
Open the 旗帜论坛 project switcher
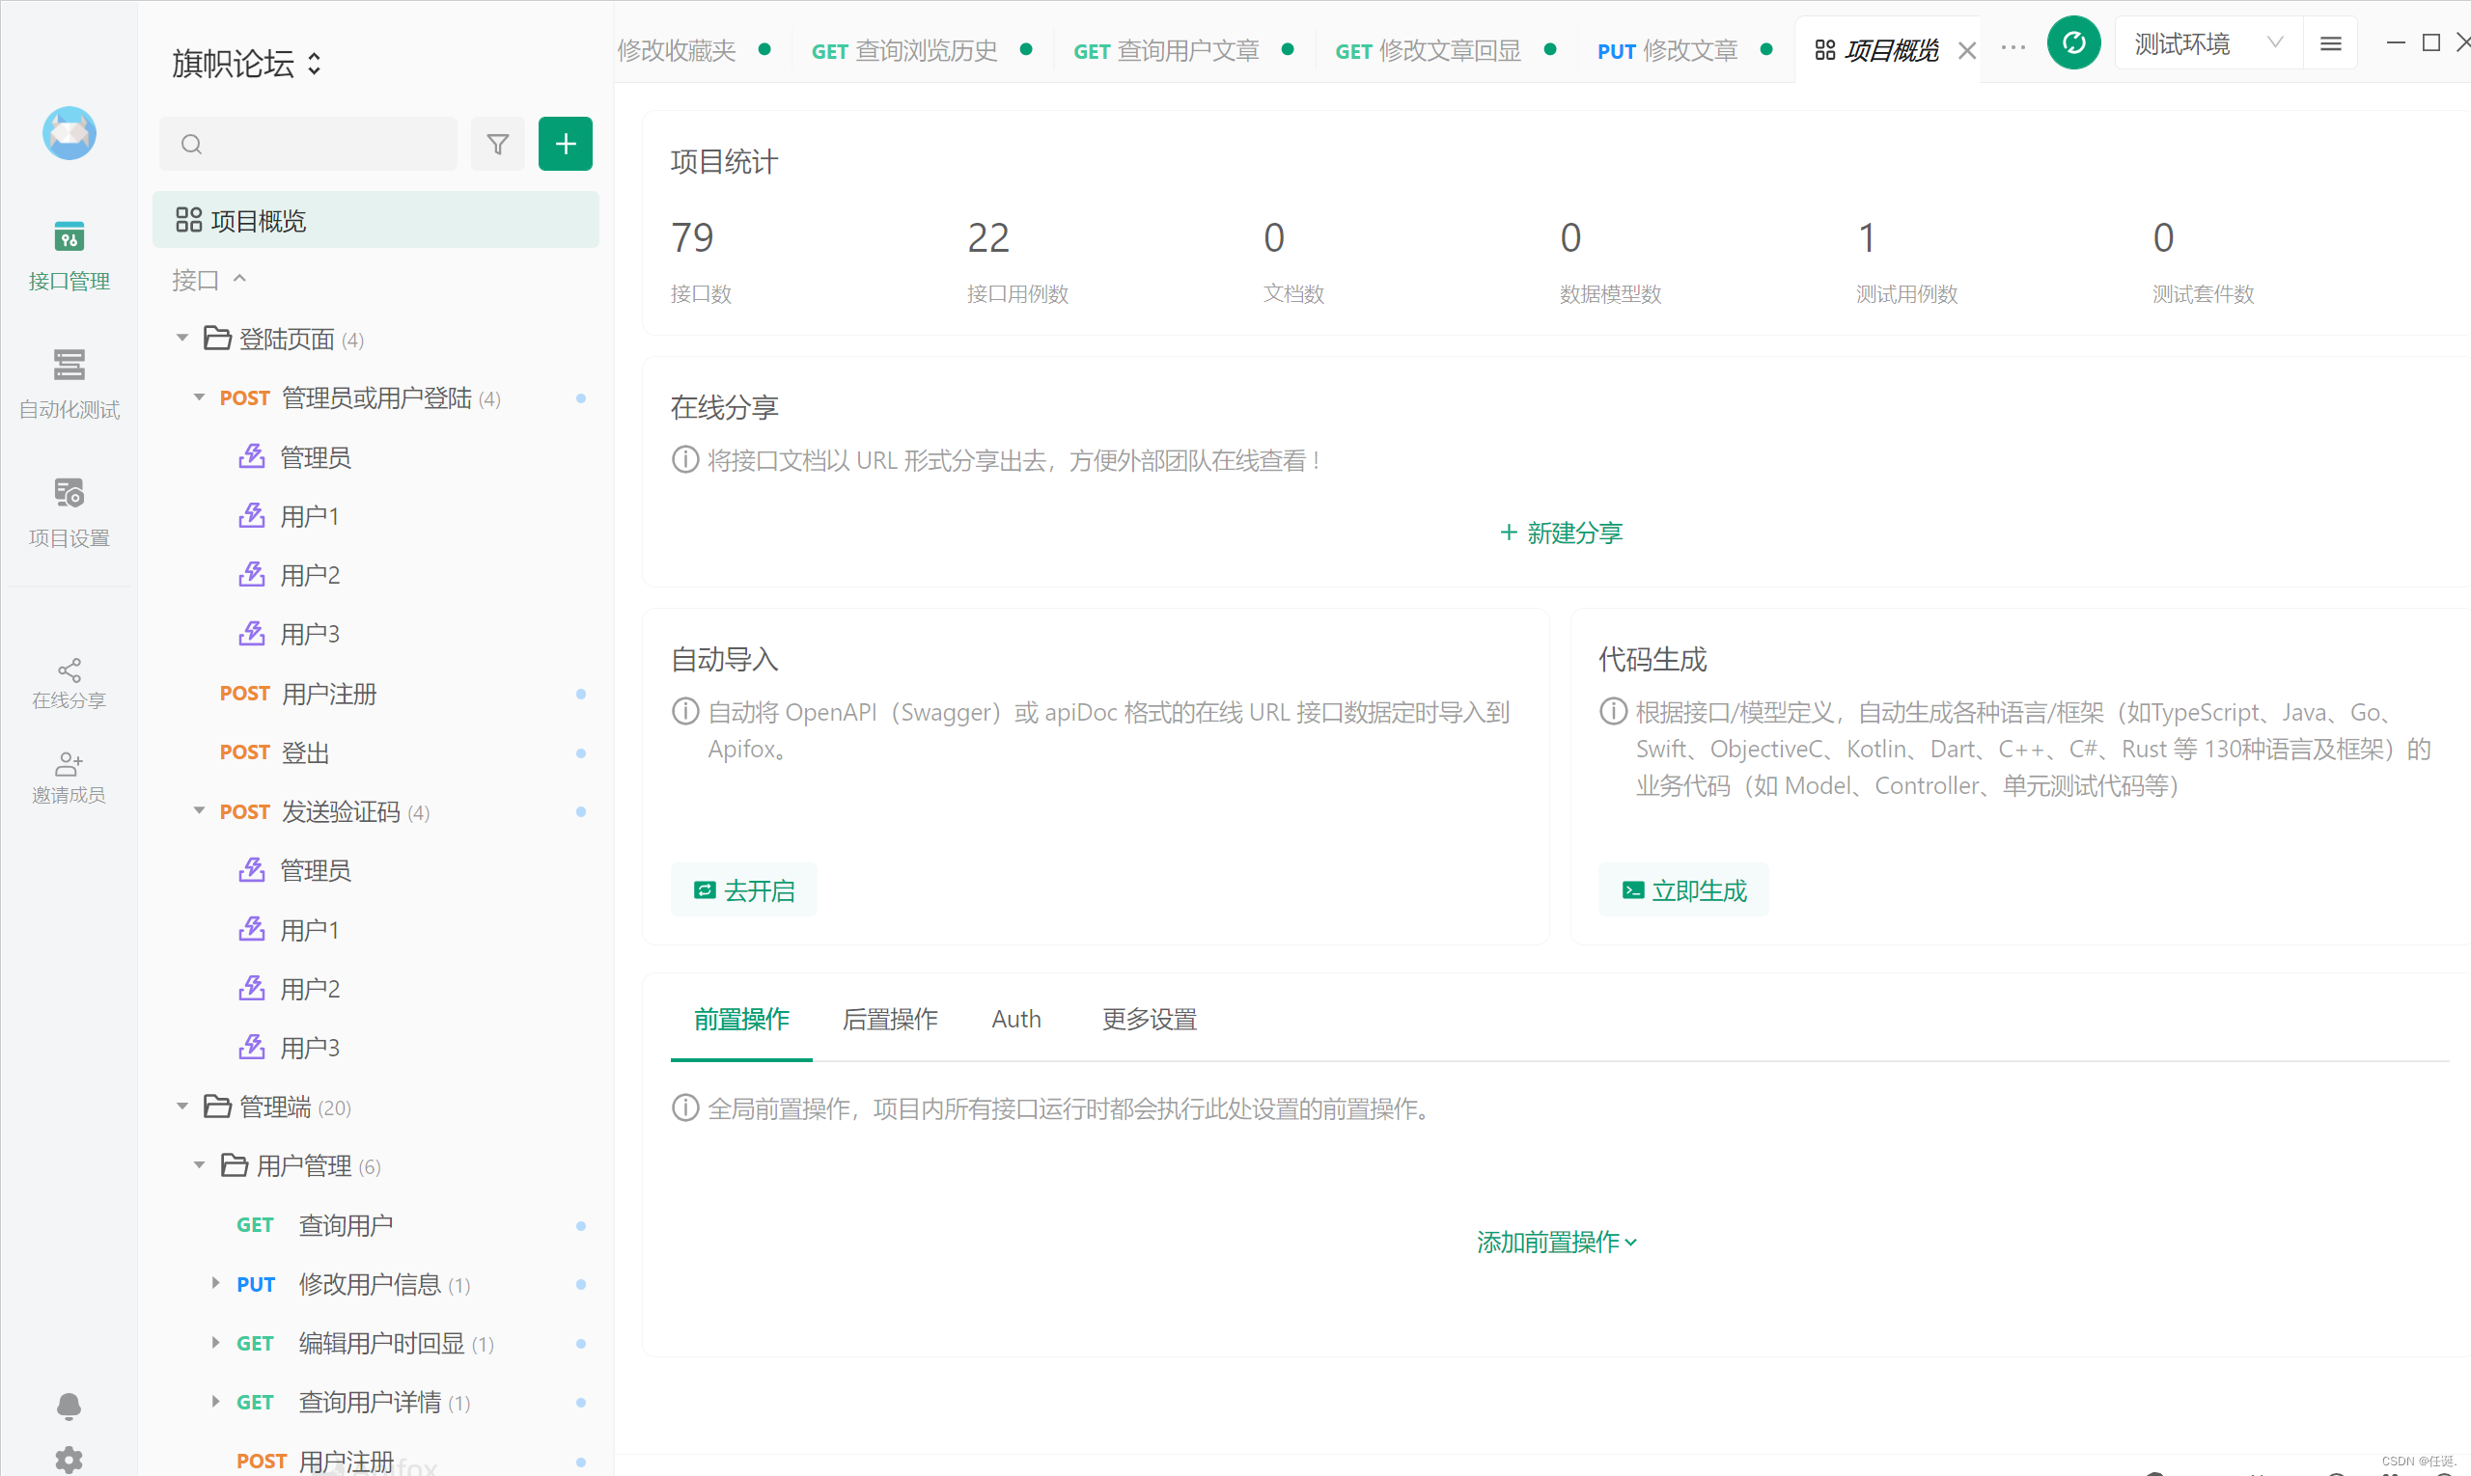(247, 64)
